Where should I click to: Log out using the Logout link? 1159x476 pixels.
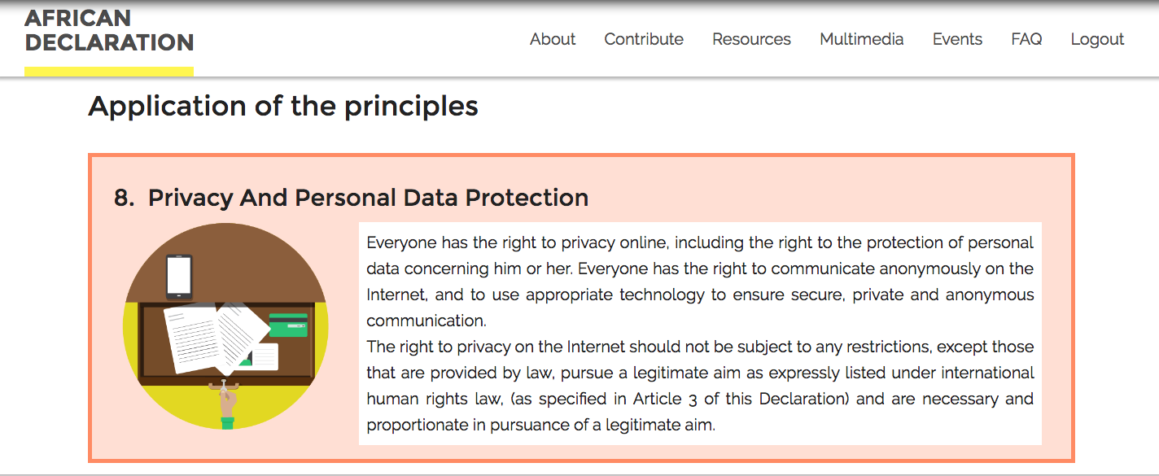(x=1097, y=39)
